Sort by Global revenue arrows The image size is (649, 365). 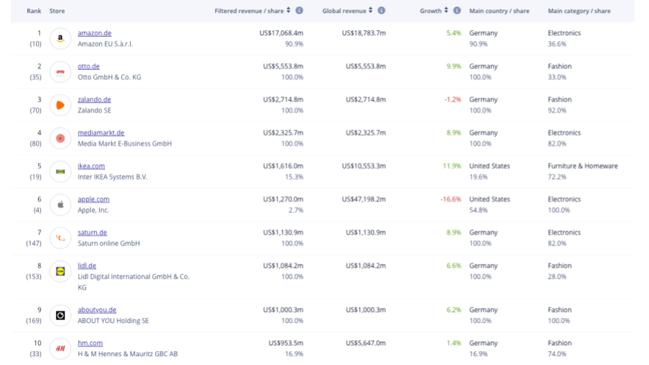(371, 10)
